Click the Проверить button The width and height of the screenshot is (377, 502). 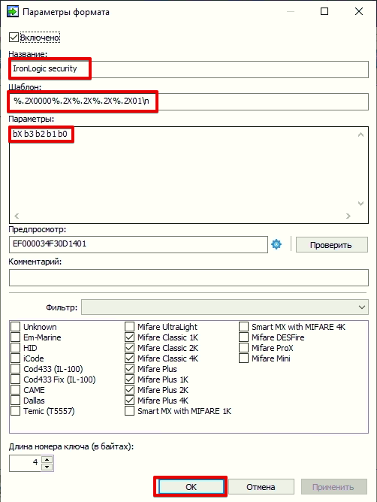point(331,245)
